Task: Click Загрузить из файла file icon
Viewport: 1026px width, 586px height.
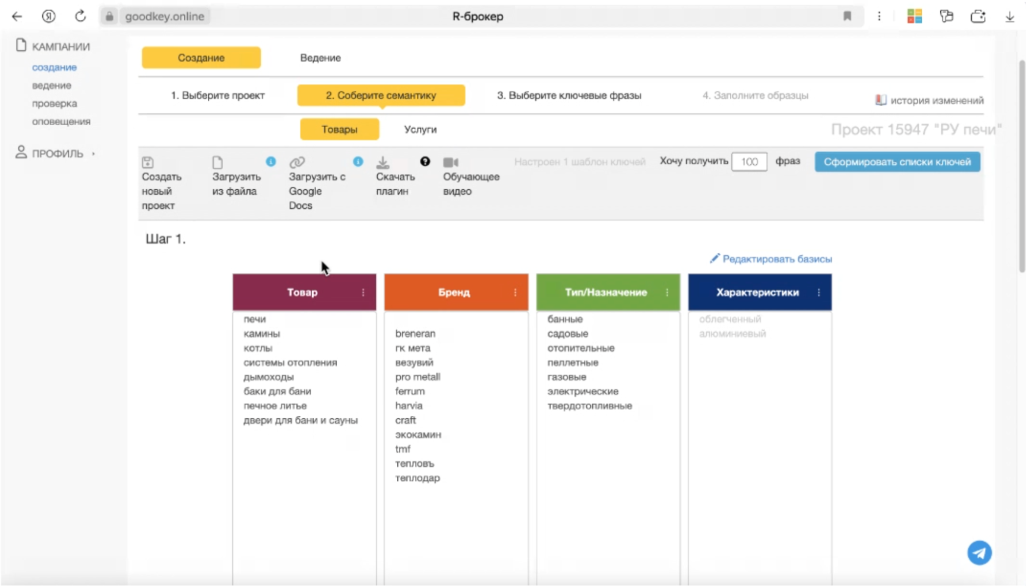Action: click(x=218, y=163)
